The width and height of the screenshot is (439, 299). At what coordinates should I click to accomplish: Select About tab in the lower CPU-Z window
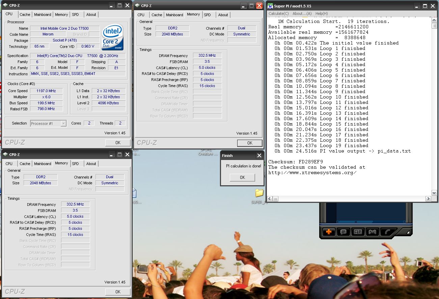coord(91,164)
